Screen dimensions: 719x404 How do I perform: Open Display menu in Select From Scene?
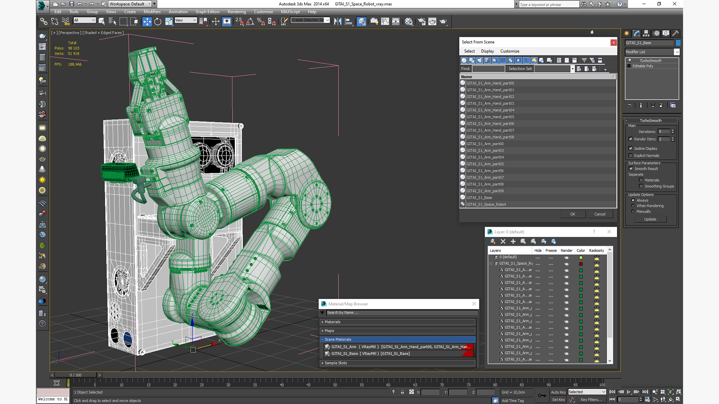coord(487,51)
